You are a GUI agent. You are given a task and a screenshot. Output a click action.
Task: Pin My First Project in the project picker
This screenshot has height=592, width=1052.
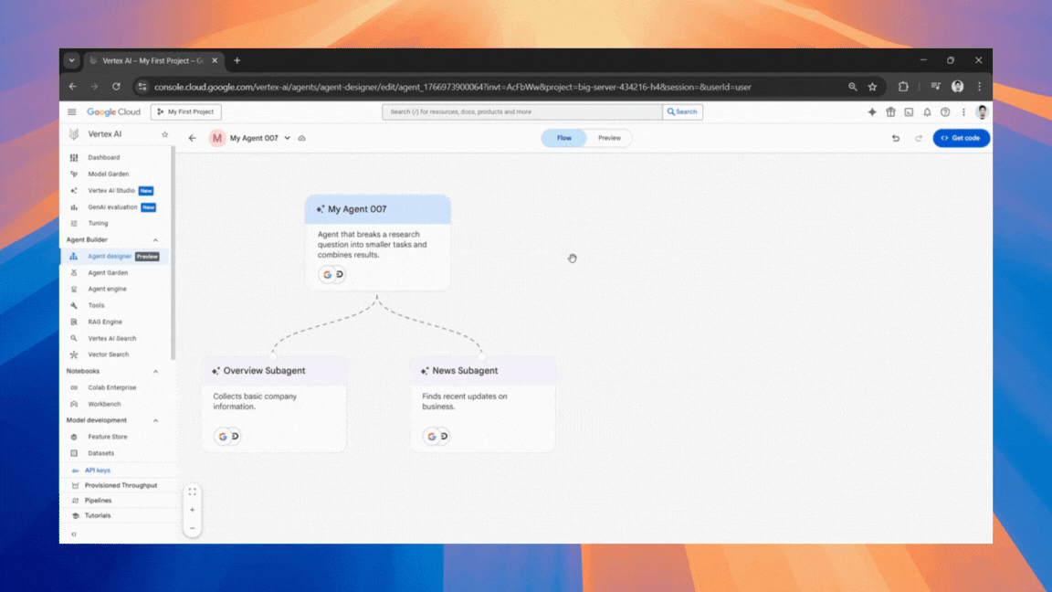(185, 111)
